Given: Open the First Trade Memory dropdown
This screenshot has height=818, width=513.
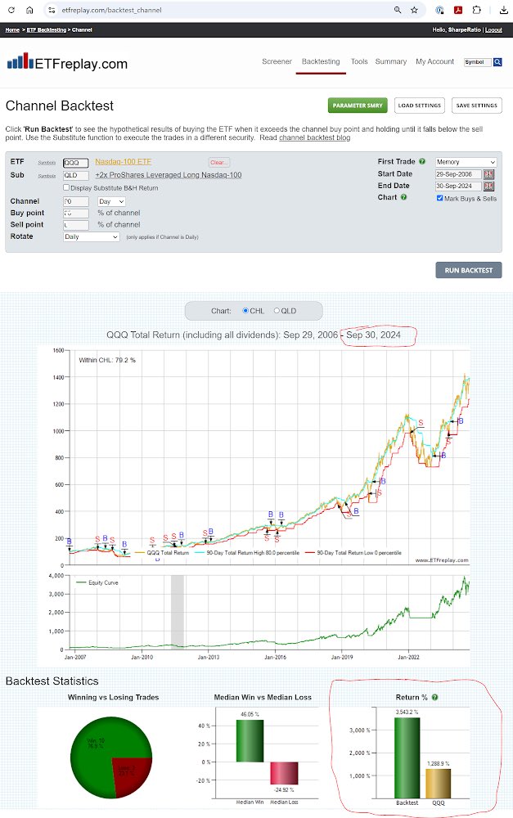Looking at the screenshot, I should (x=466, y=162).
